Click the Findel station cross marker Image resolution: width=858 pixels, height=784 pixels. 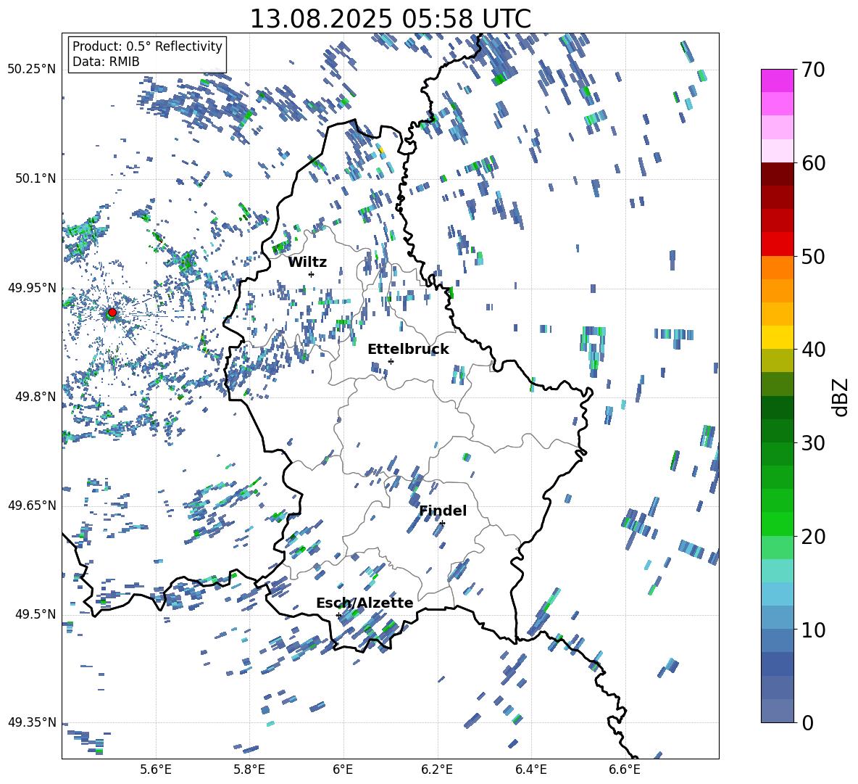tap(442, 524)
